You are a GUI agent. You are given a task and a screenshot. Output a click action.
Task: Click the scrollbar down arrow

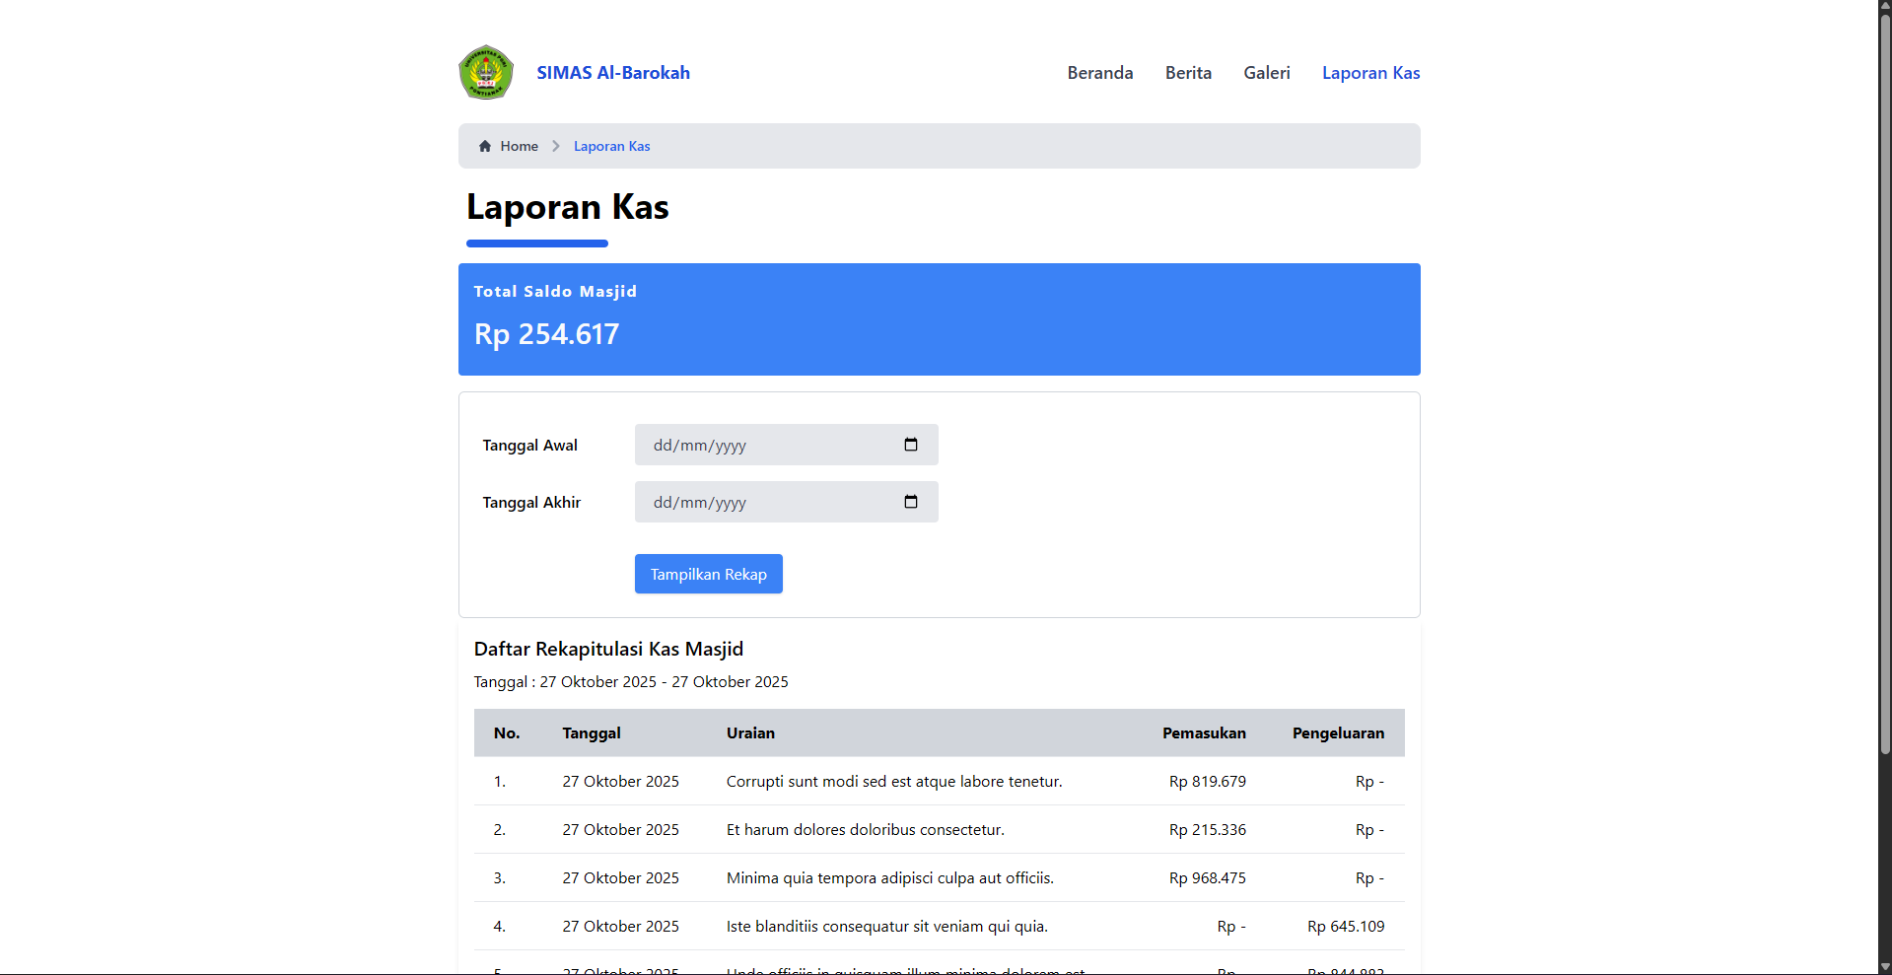[1884, 967]
